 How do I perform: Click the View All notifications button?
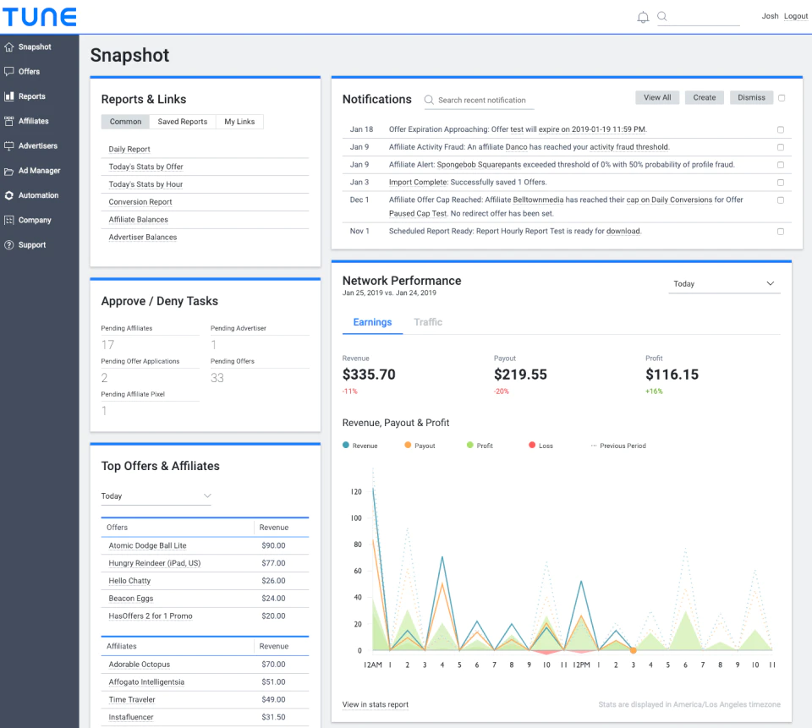click(657, 97)
